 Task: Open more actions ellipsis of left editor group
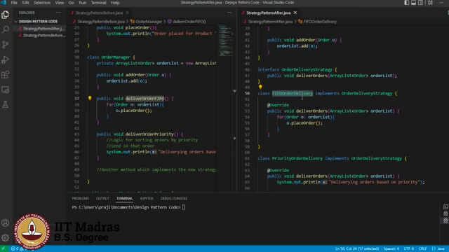(x=229, y=13)
